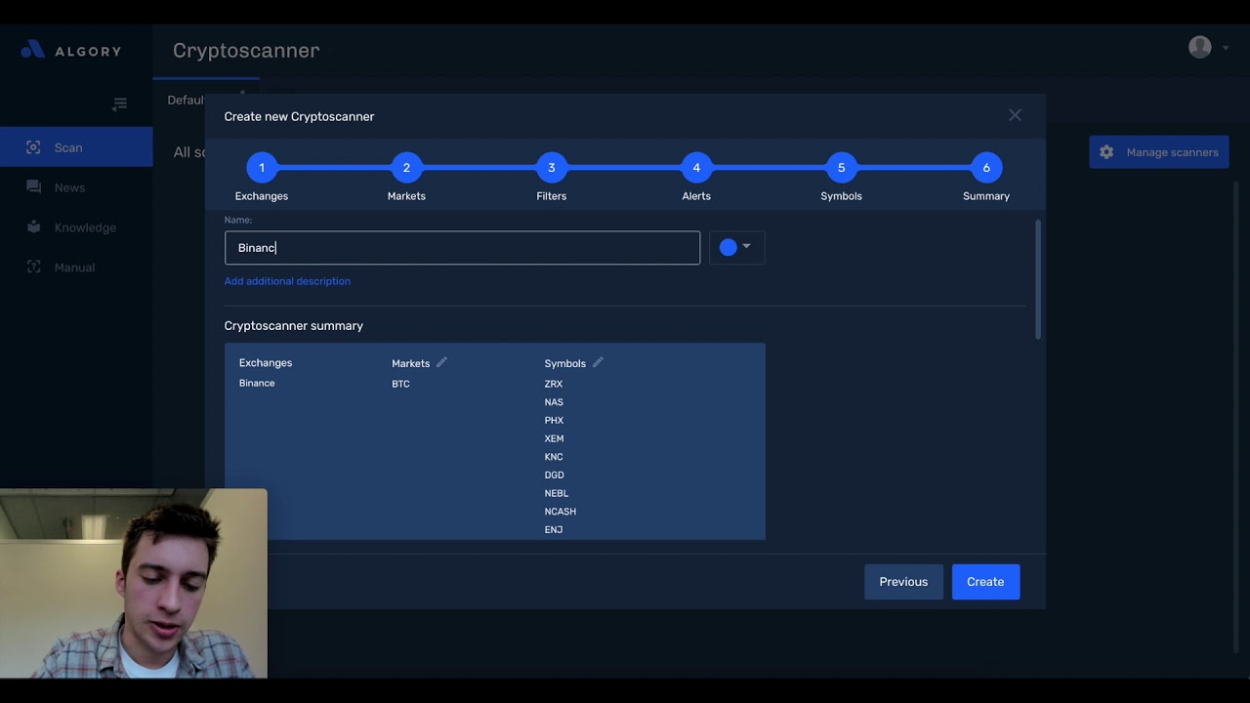The width and height of the screenshot is (1250, 703).
Task: Click the ZRX symbol in the list
Action: point(554,384)
